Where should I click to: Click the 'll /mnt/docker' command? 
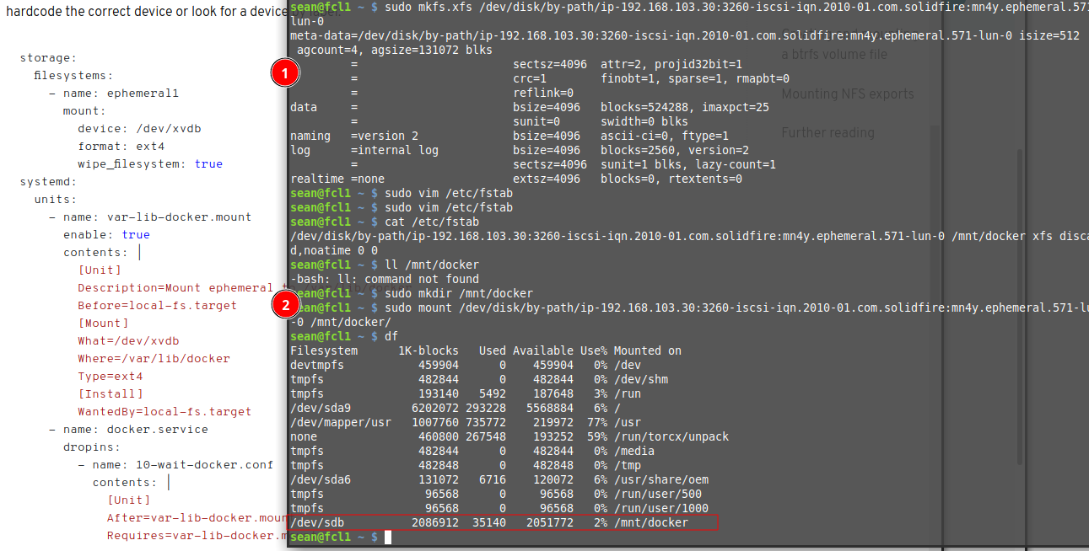click(432, 265)
